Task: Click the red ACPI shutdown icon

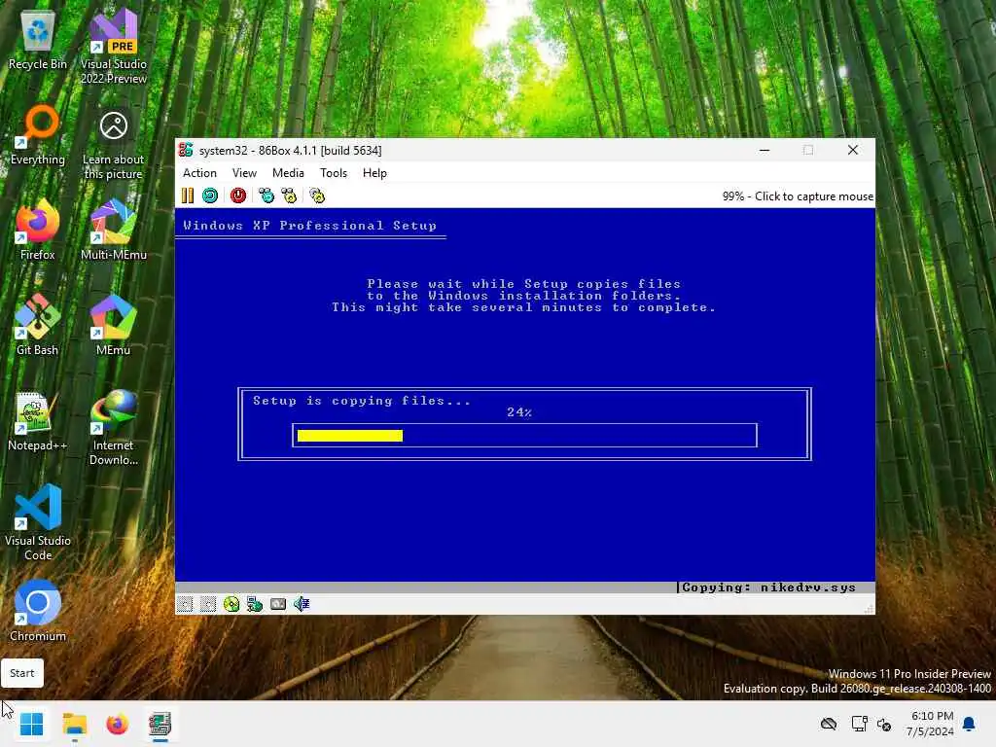Action: 238,196
